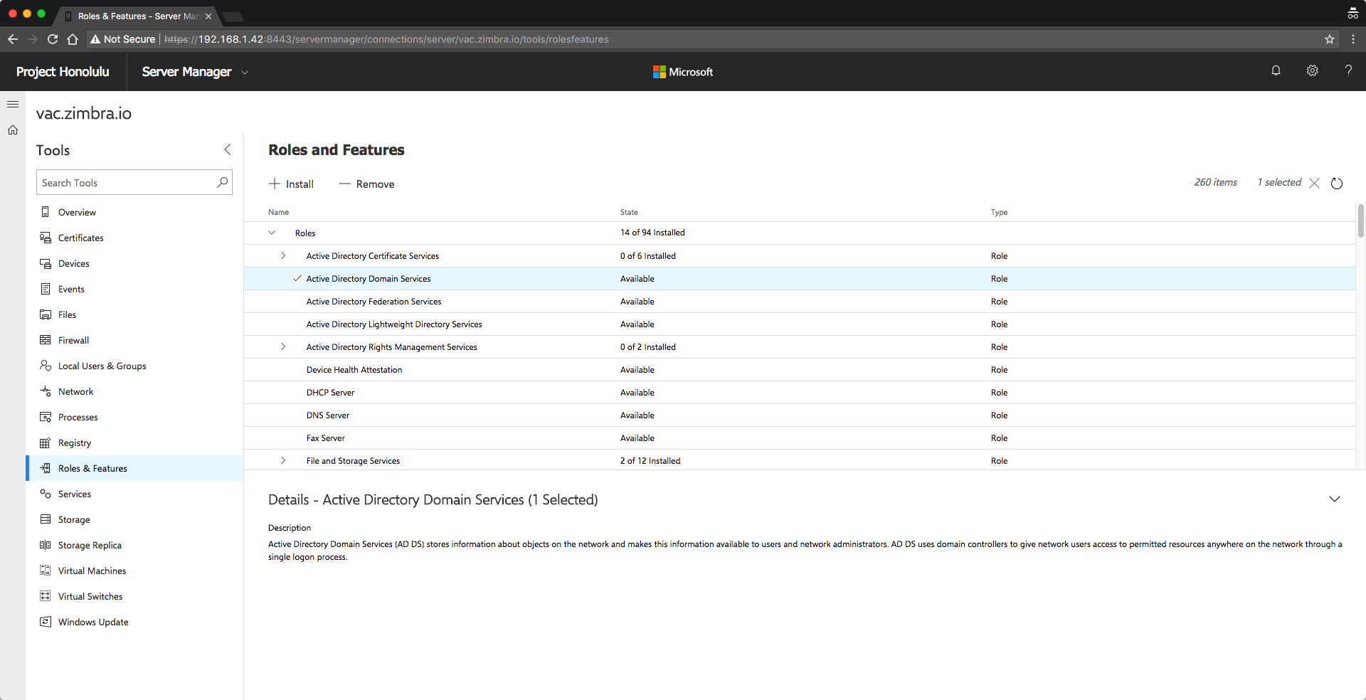Select Roles & Features in Tools list
1366x700 pixels.
[x=134, y=468]
